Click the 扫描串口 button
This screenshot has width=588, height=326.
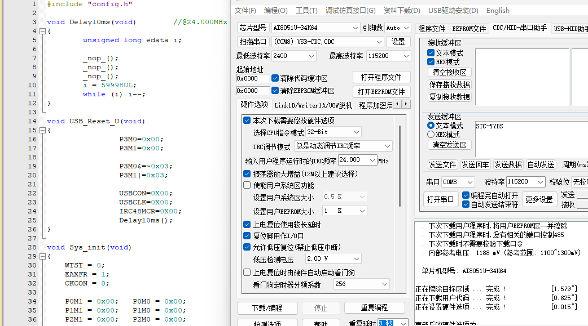click(x=253, y=42)
